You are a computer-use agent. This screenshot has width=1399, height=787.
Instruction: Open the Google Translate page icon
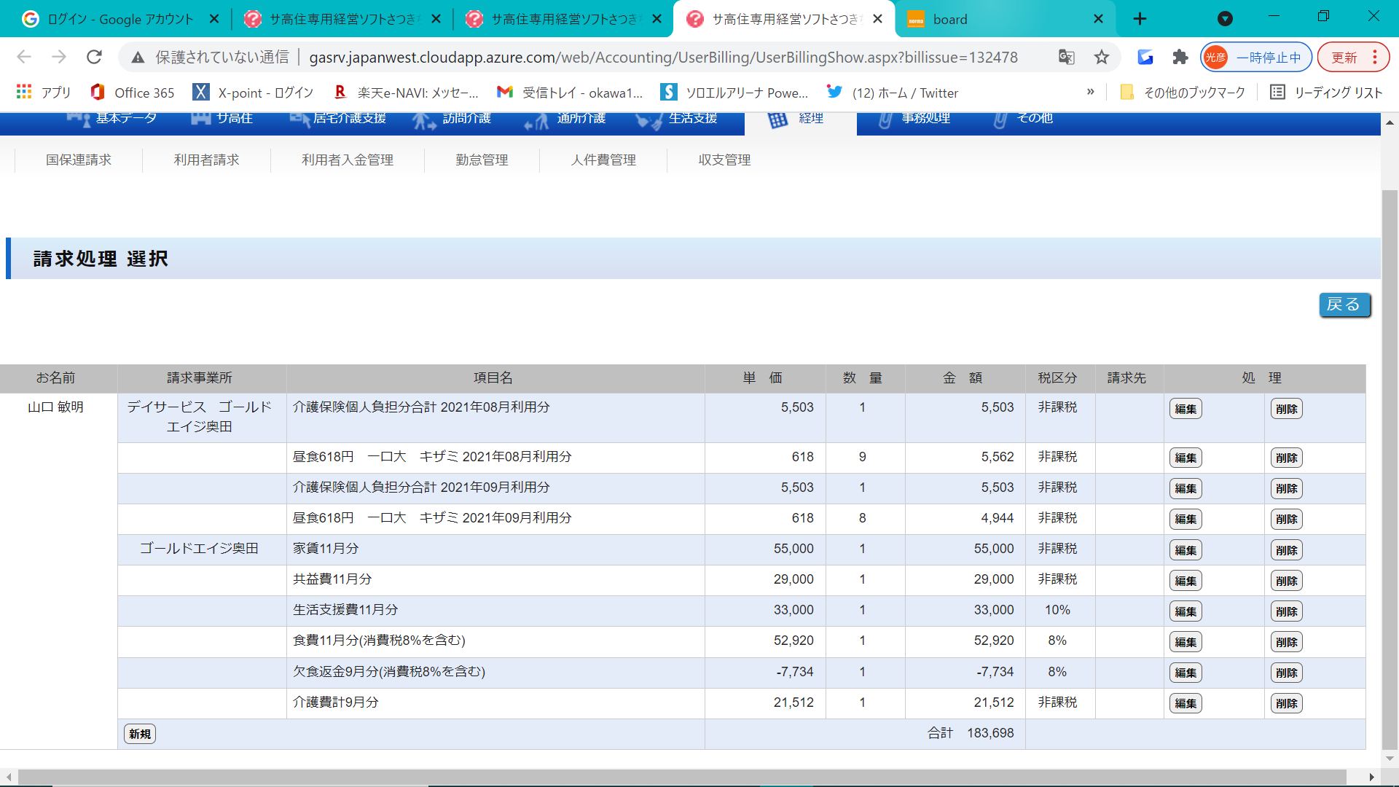[x=1066, y=57]
